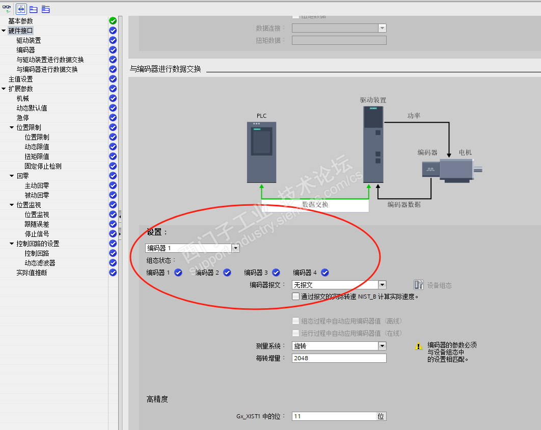The width and height of the screenshot is (541, 430).
Task: Open the disabled 数据连接 dropdown
Action: click(382, 28)
